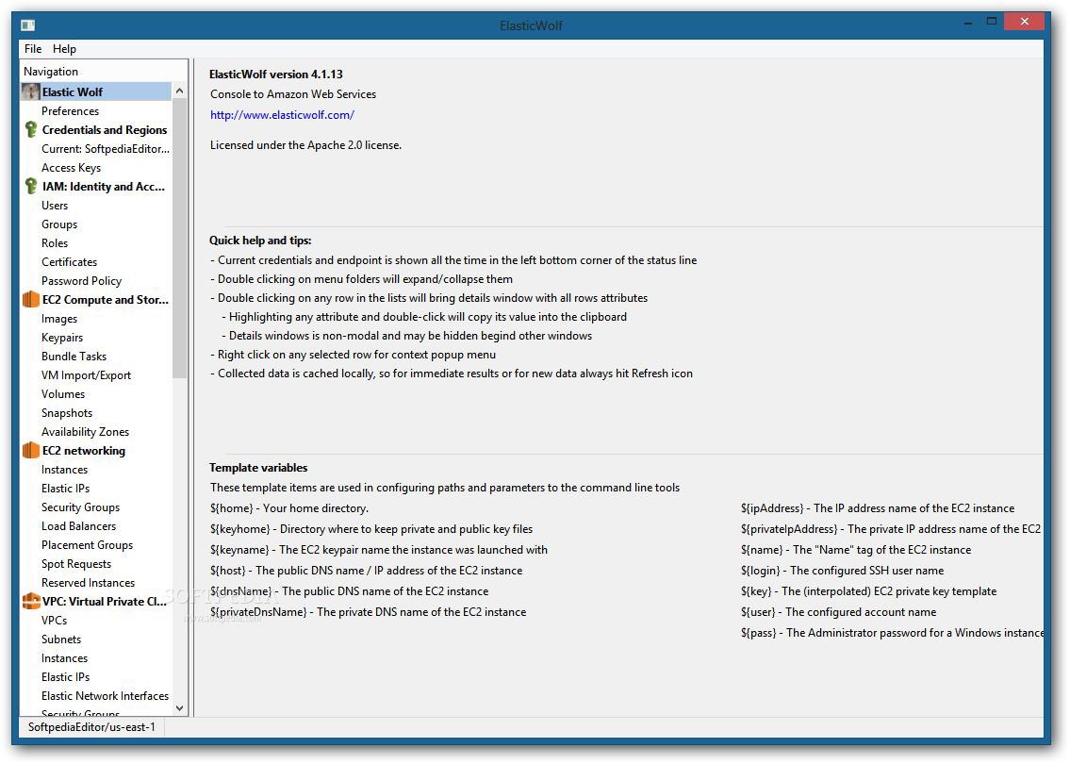This screenshot has height=764, width=1070.
Task: Click the Elastic Wolf avatar icon
Action: coord(31,91)
